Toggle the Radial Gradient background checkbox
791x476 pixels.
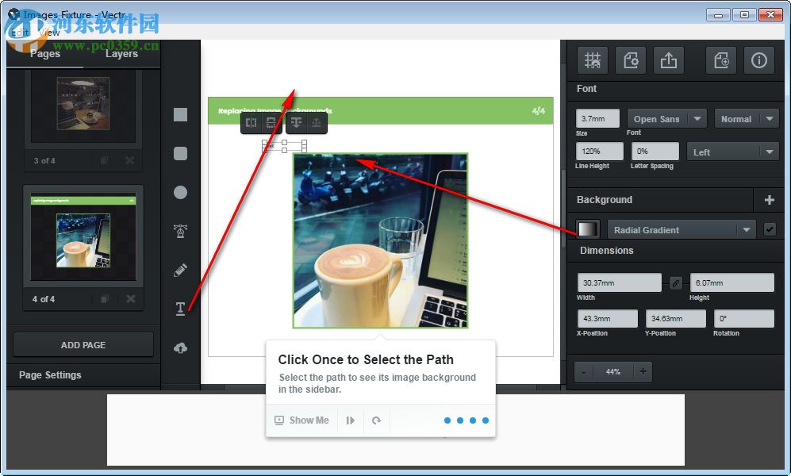pyautogui.click(x=770, y=229)
